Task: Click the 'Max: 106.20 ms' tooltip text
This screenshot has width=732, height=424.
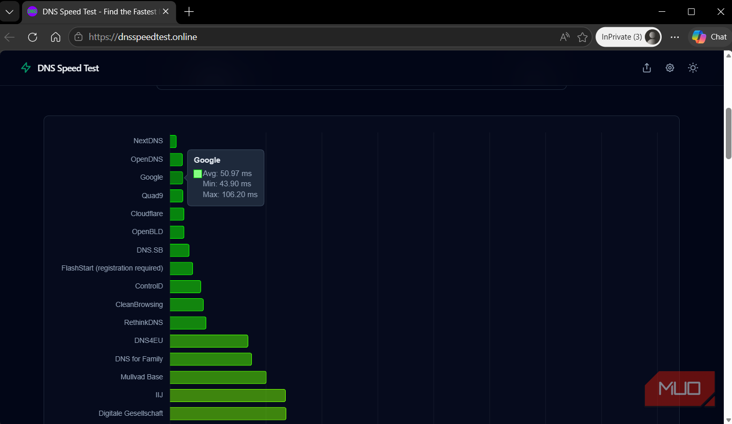Action: (x=230, y=195)
